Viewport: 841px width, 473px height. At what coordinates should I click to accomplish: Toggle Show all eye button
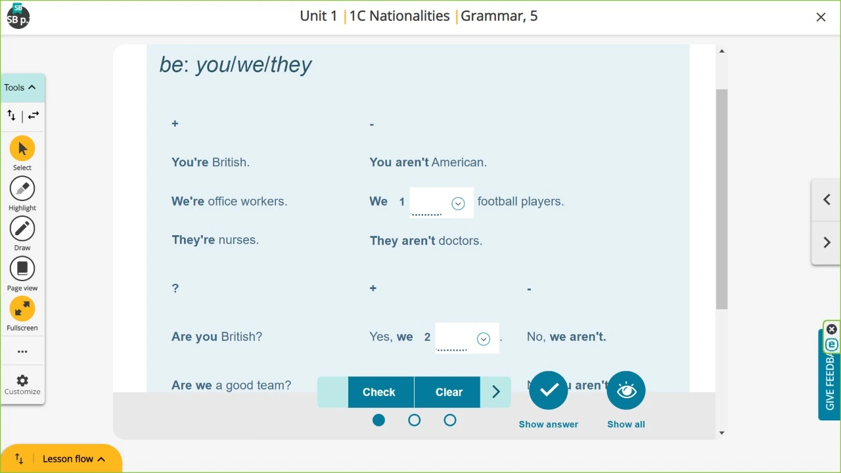coord(626,391)
